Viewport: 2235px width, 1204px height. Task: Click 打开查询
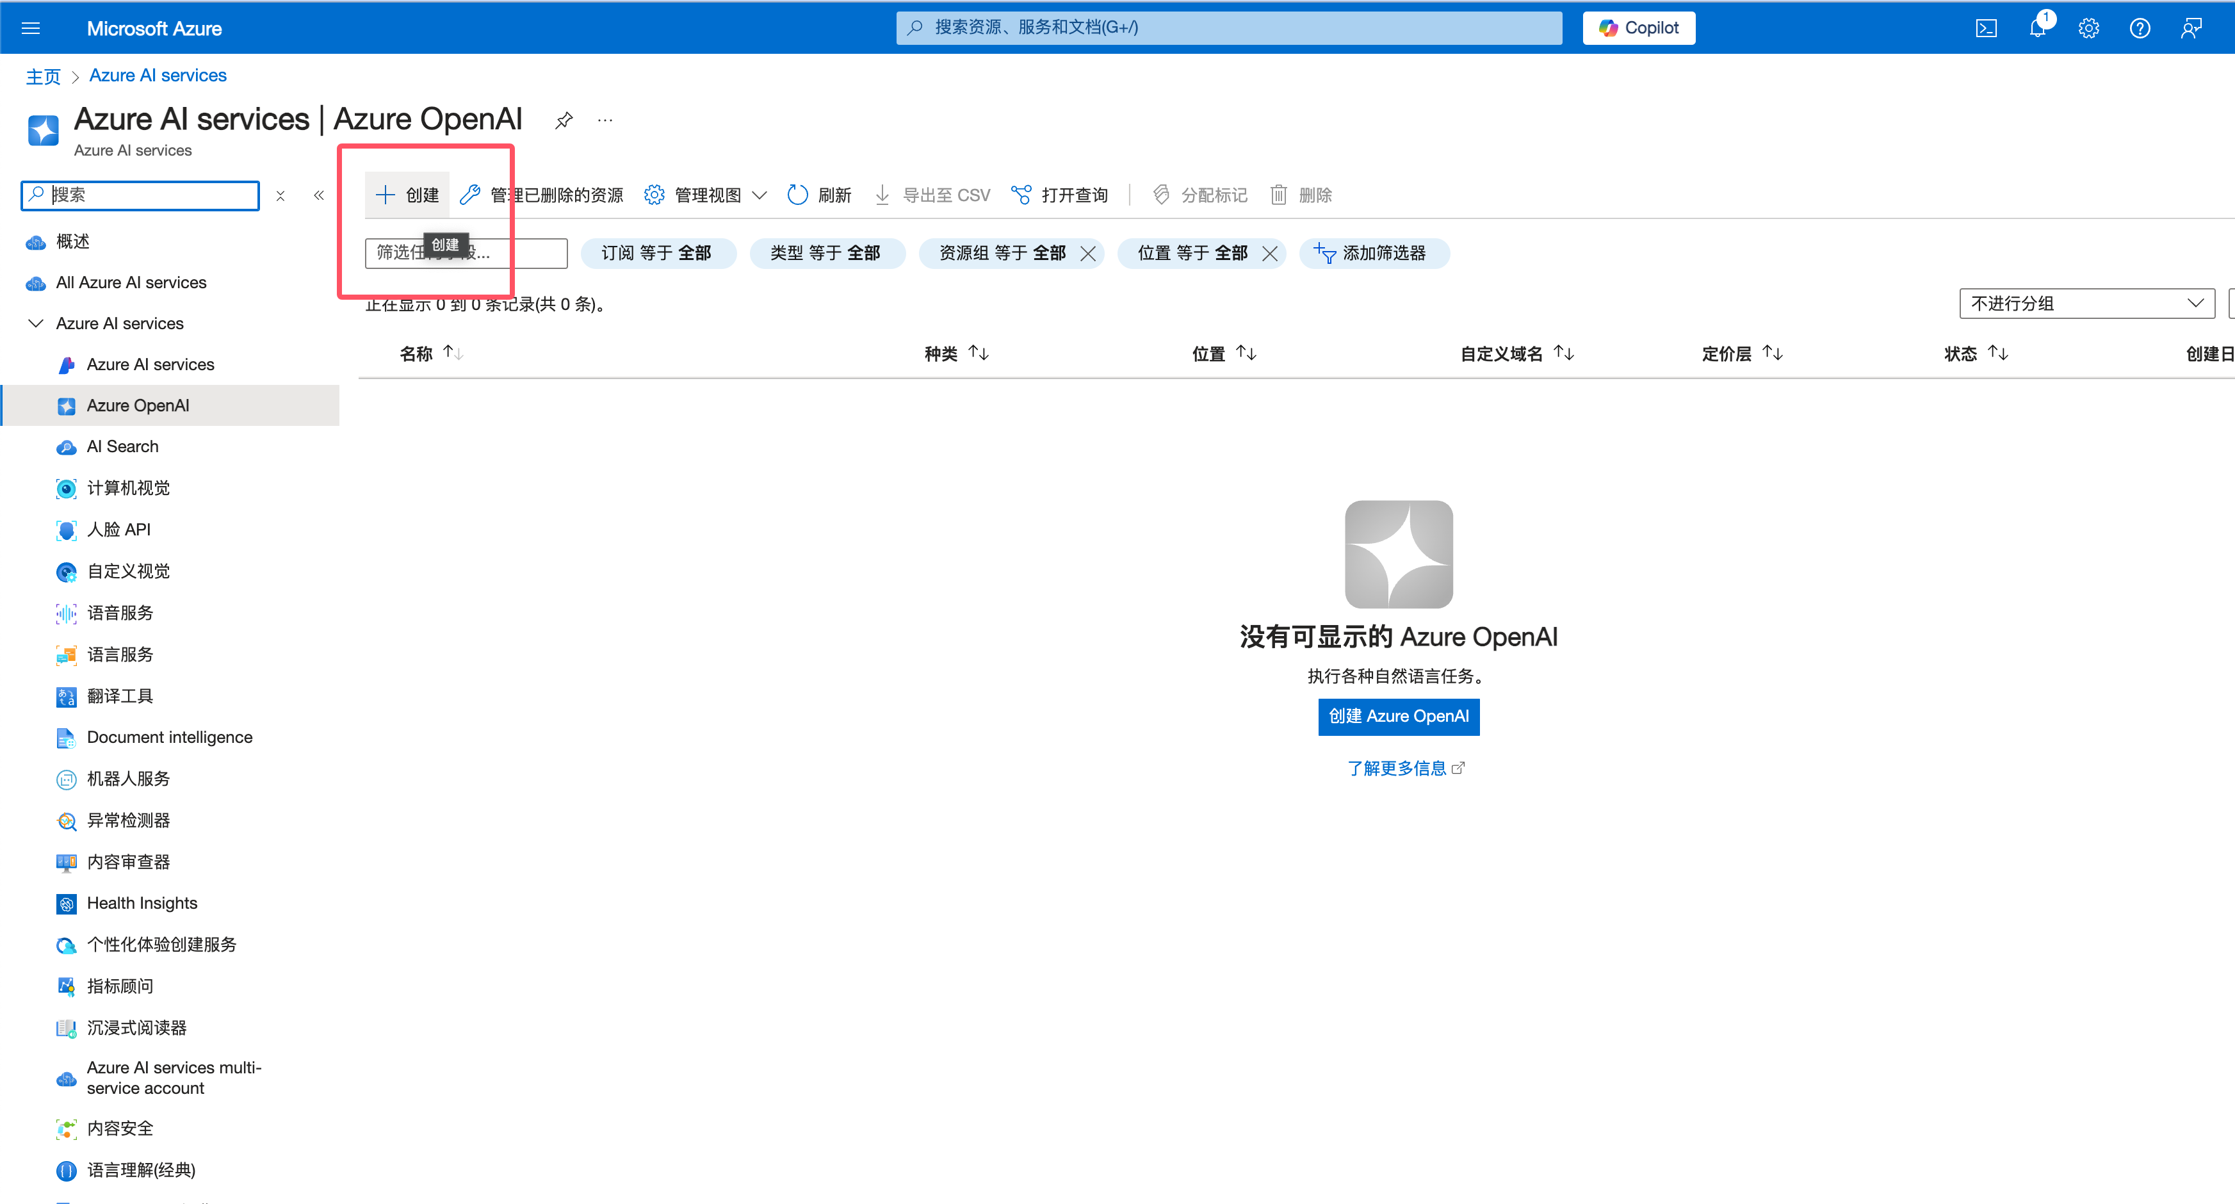click(x=1059, y=195)
